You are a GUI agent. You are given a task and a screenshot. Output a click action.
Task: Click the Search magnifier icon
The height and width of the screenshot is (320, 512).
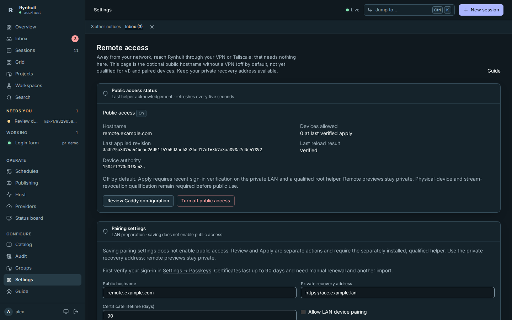(9, 97)
